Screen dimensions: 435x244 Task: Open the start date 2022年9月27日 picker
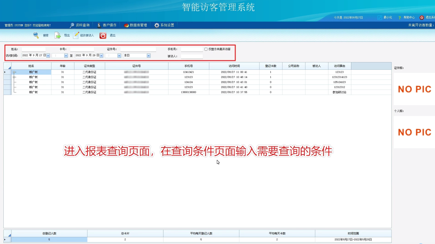click(x=48, y=56)
